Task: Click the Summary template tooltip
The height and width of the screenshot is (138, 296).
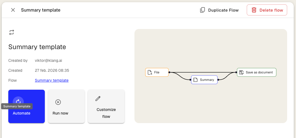Action: coord(17,106)
